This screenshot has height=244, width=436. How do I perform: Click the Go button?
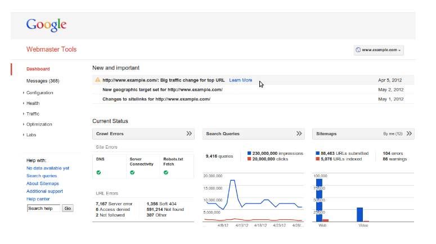click(68, 208)
